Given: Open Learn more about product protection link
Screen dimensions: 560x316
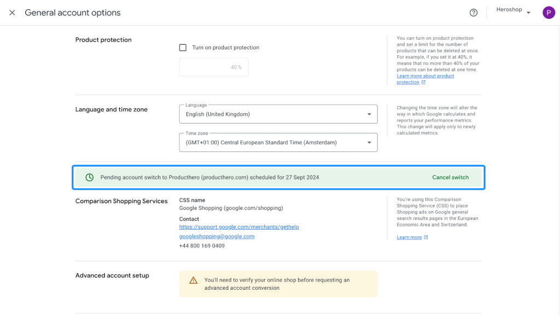Looking at the screenshot, I should [x=425, y=79].
